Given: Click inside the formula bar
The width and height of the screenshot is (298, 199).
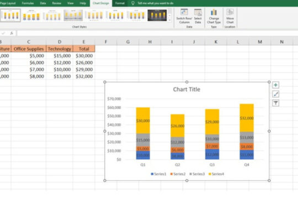Looking at the screenshot, I should coord(157,33).
